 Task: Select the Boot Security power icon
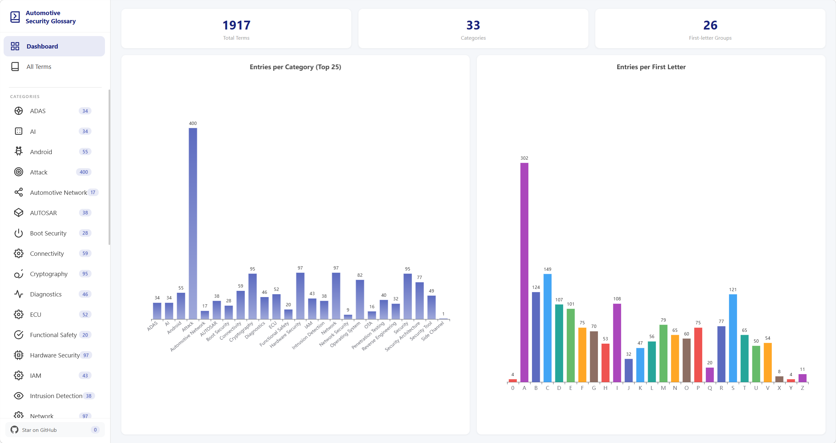(19, 233)
